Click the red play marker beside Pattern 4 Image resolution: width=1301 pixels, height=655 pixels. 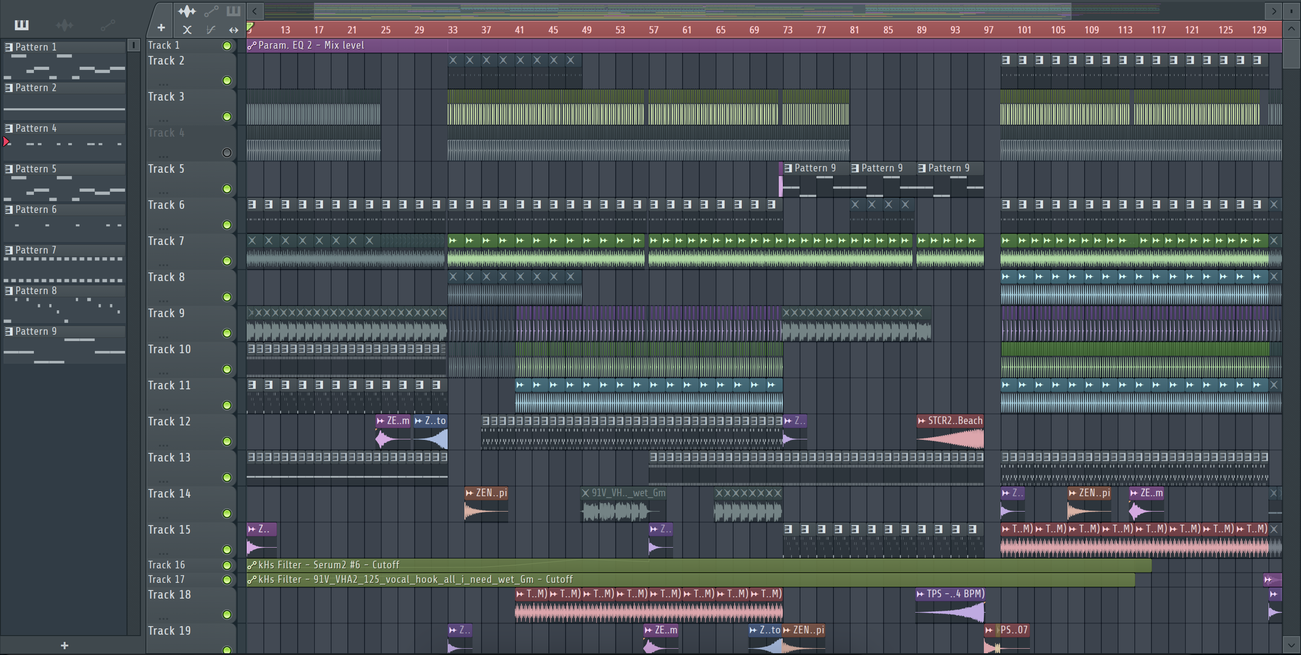point(6,142)
